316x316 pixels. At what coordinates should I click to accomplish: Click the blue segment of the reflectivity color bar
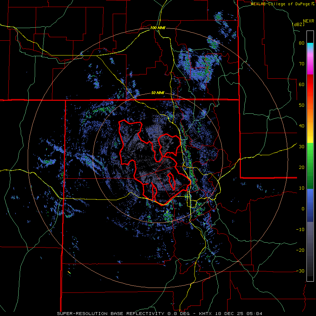310,205
